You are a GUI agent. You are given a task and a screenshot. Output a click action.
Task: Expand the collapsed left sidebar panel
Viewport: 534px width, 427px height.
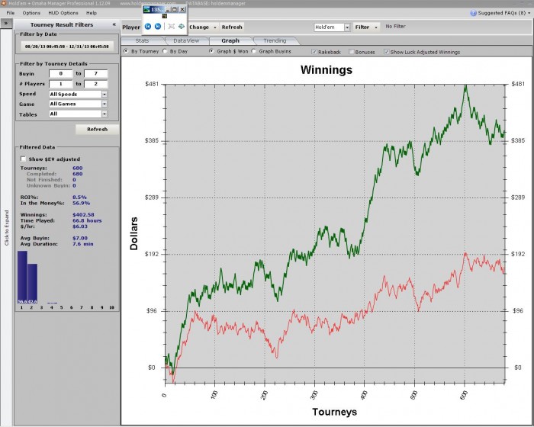coord(6,23)
